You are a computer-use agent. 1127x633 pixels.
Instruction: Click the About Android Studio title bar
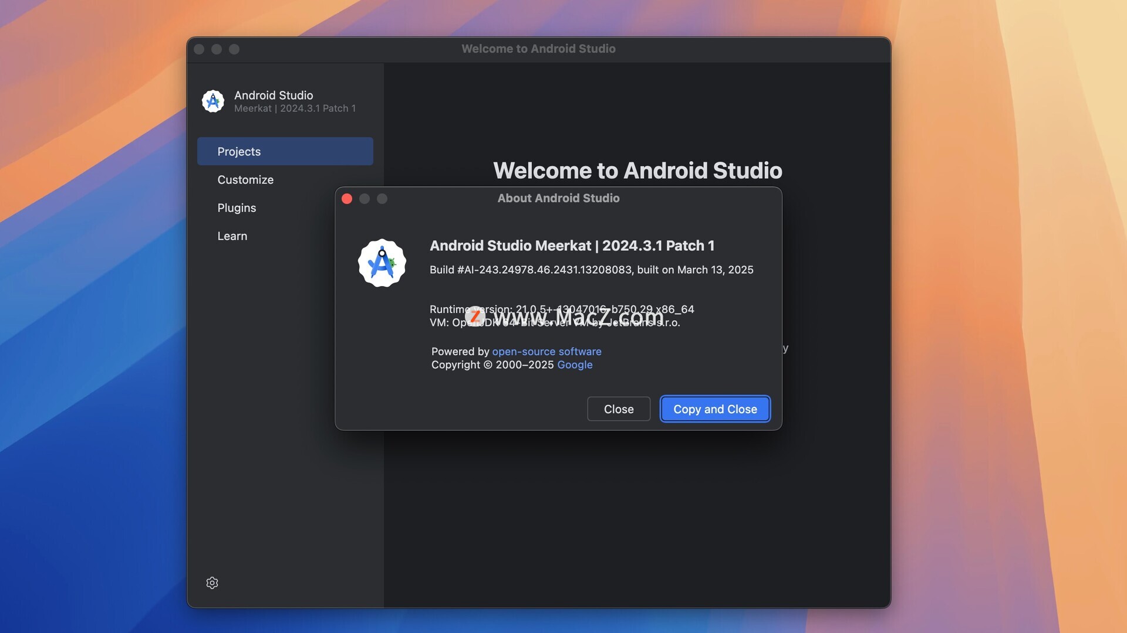[558, 198]
